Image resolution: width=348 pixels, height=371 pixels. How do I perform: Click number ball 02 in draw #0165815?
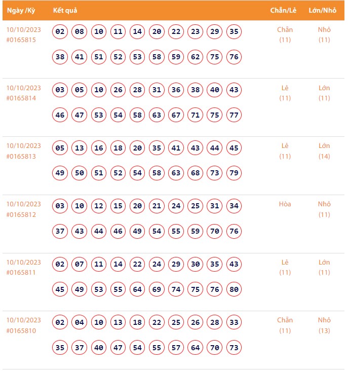pos(60,32)
